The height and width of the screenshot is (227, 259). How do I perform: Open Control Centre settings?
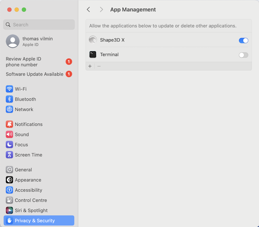coord(31,200)
